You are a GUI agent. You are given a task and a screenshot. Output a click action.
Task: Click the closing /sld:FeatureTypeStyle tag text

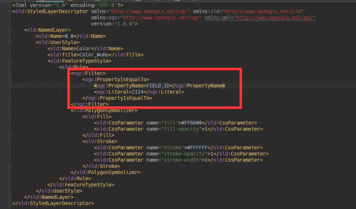pyautogui.click(x=81, y=185)
